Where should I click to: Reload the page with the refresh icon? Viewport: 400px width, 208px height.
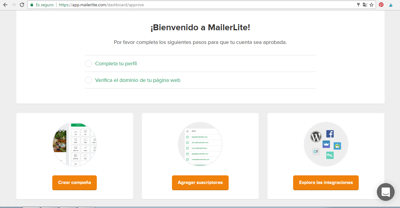click(x=22, y=5)
